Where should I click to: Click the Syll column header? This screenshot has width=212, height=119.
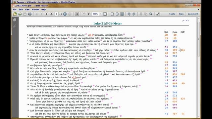pyautogui.click(x=166, y=32)
